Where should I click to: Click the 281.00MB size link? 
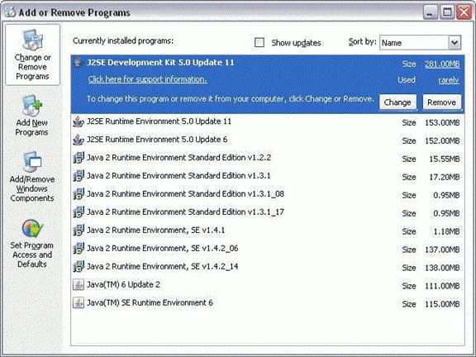tap(442, 64)
